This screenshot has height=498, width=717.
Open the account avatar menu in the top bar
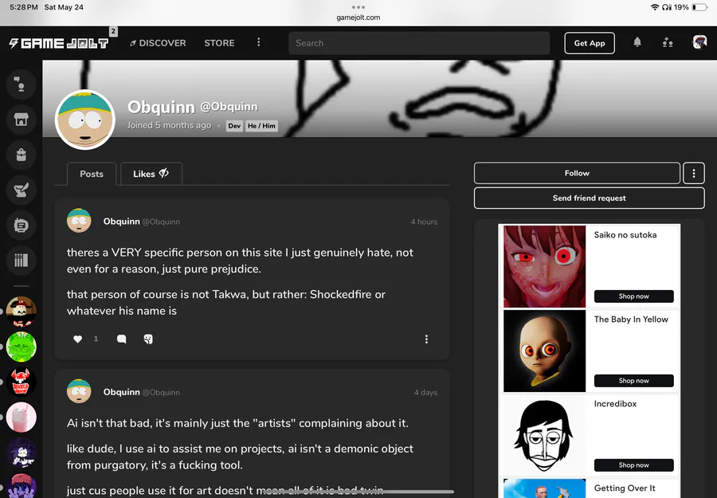699,42
